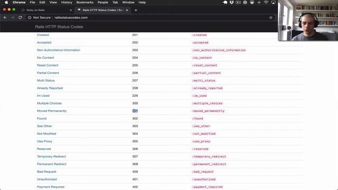
Task: Open the Reserved status link
Action: tap(44, 149)
